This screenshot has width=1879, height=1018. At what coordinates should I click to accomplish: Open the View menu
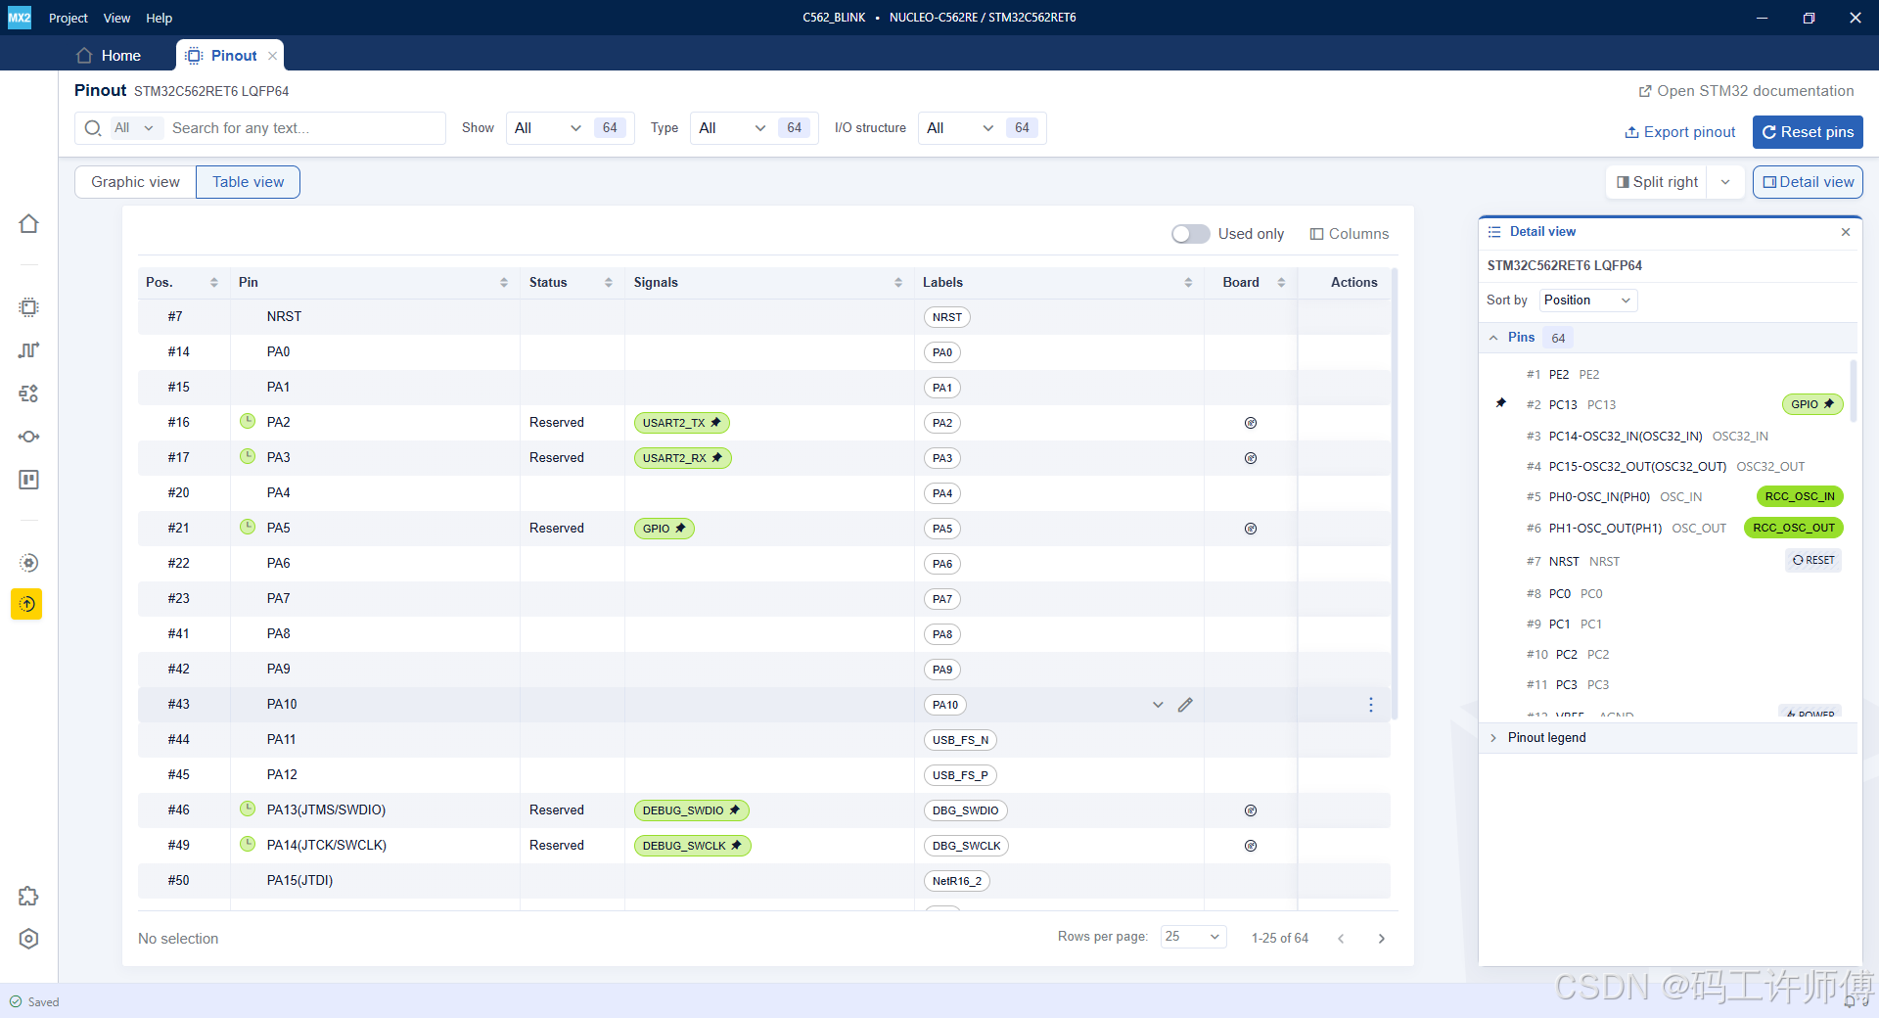[116, 18]
